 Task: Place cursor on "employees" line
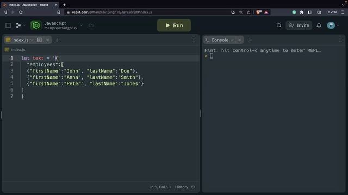point(45,64)
